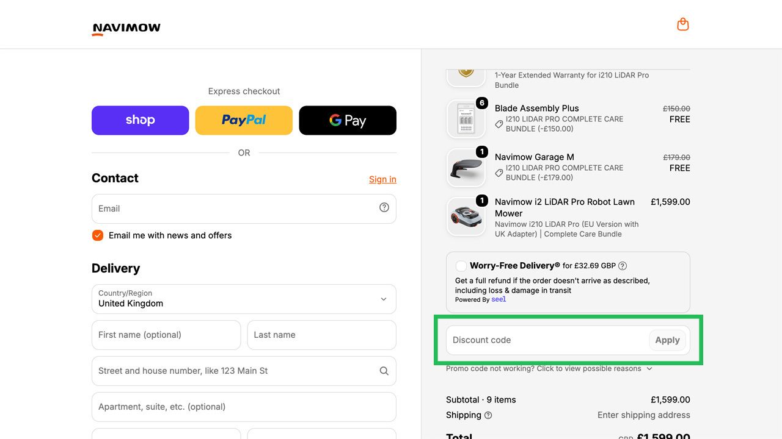Click the "Blade Assembly Plus" product name
This screenshot has height=439, width=782.
[x=536, y=109]
